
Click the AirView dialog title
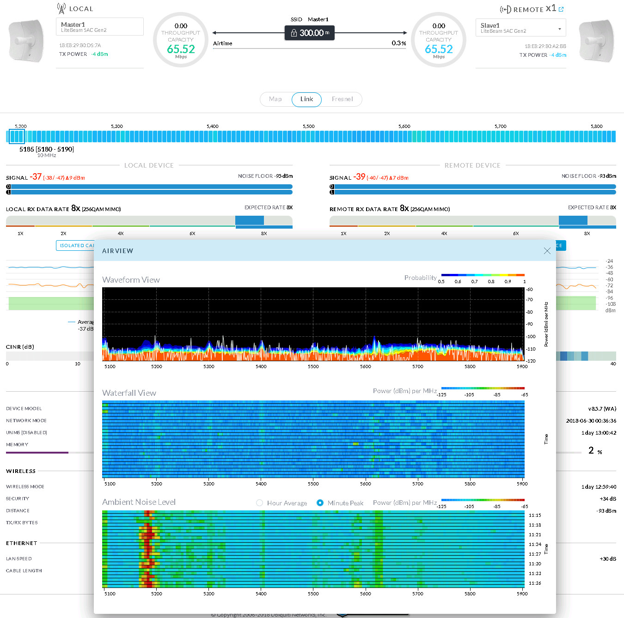[117, 251]
